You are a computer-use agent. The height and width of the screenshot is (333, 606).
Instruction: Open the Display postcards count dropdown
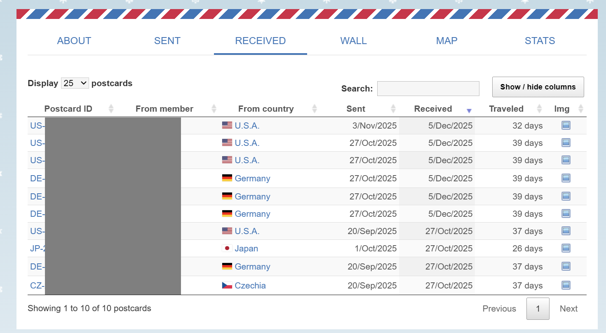(x=75, y=83)
